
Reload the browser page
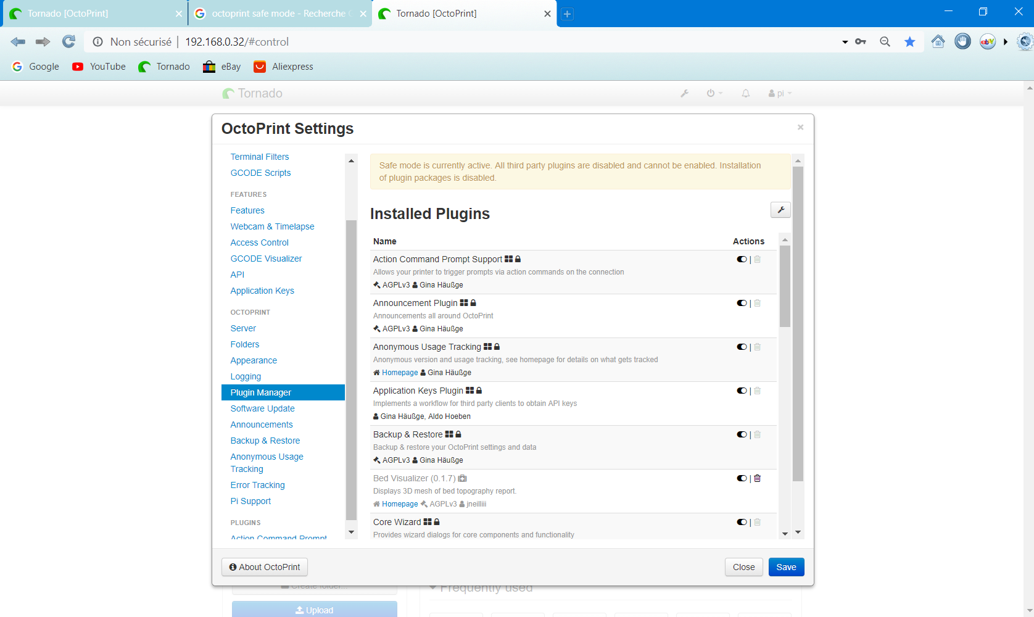pos(68,41)
